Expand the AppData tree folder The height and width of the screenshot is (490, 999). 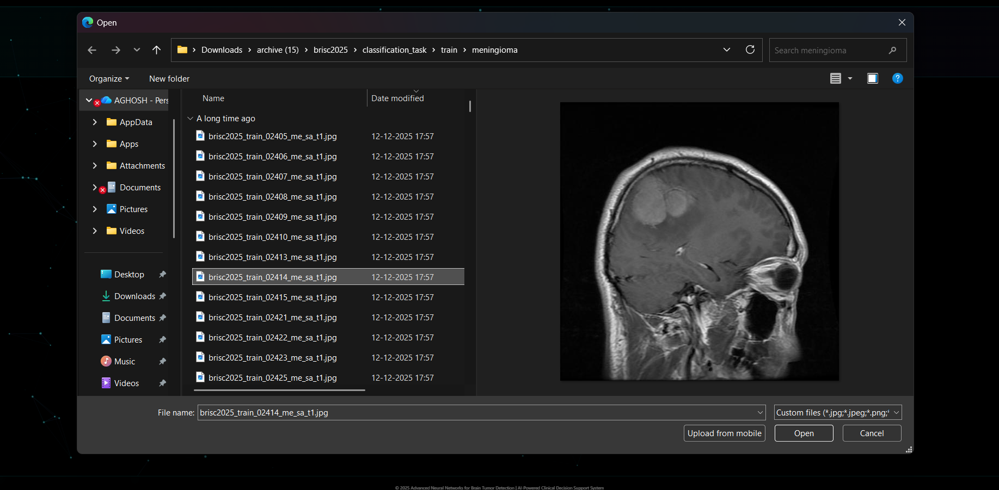95,122
